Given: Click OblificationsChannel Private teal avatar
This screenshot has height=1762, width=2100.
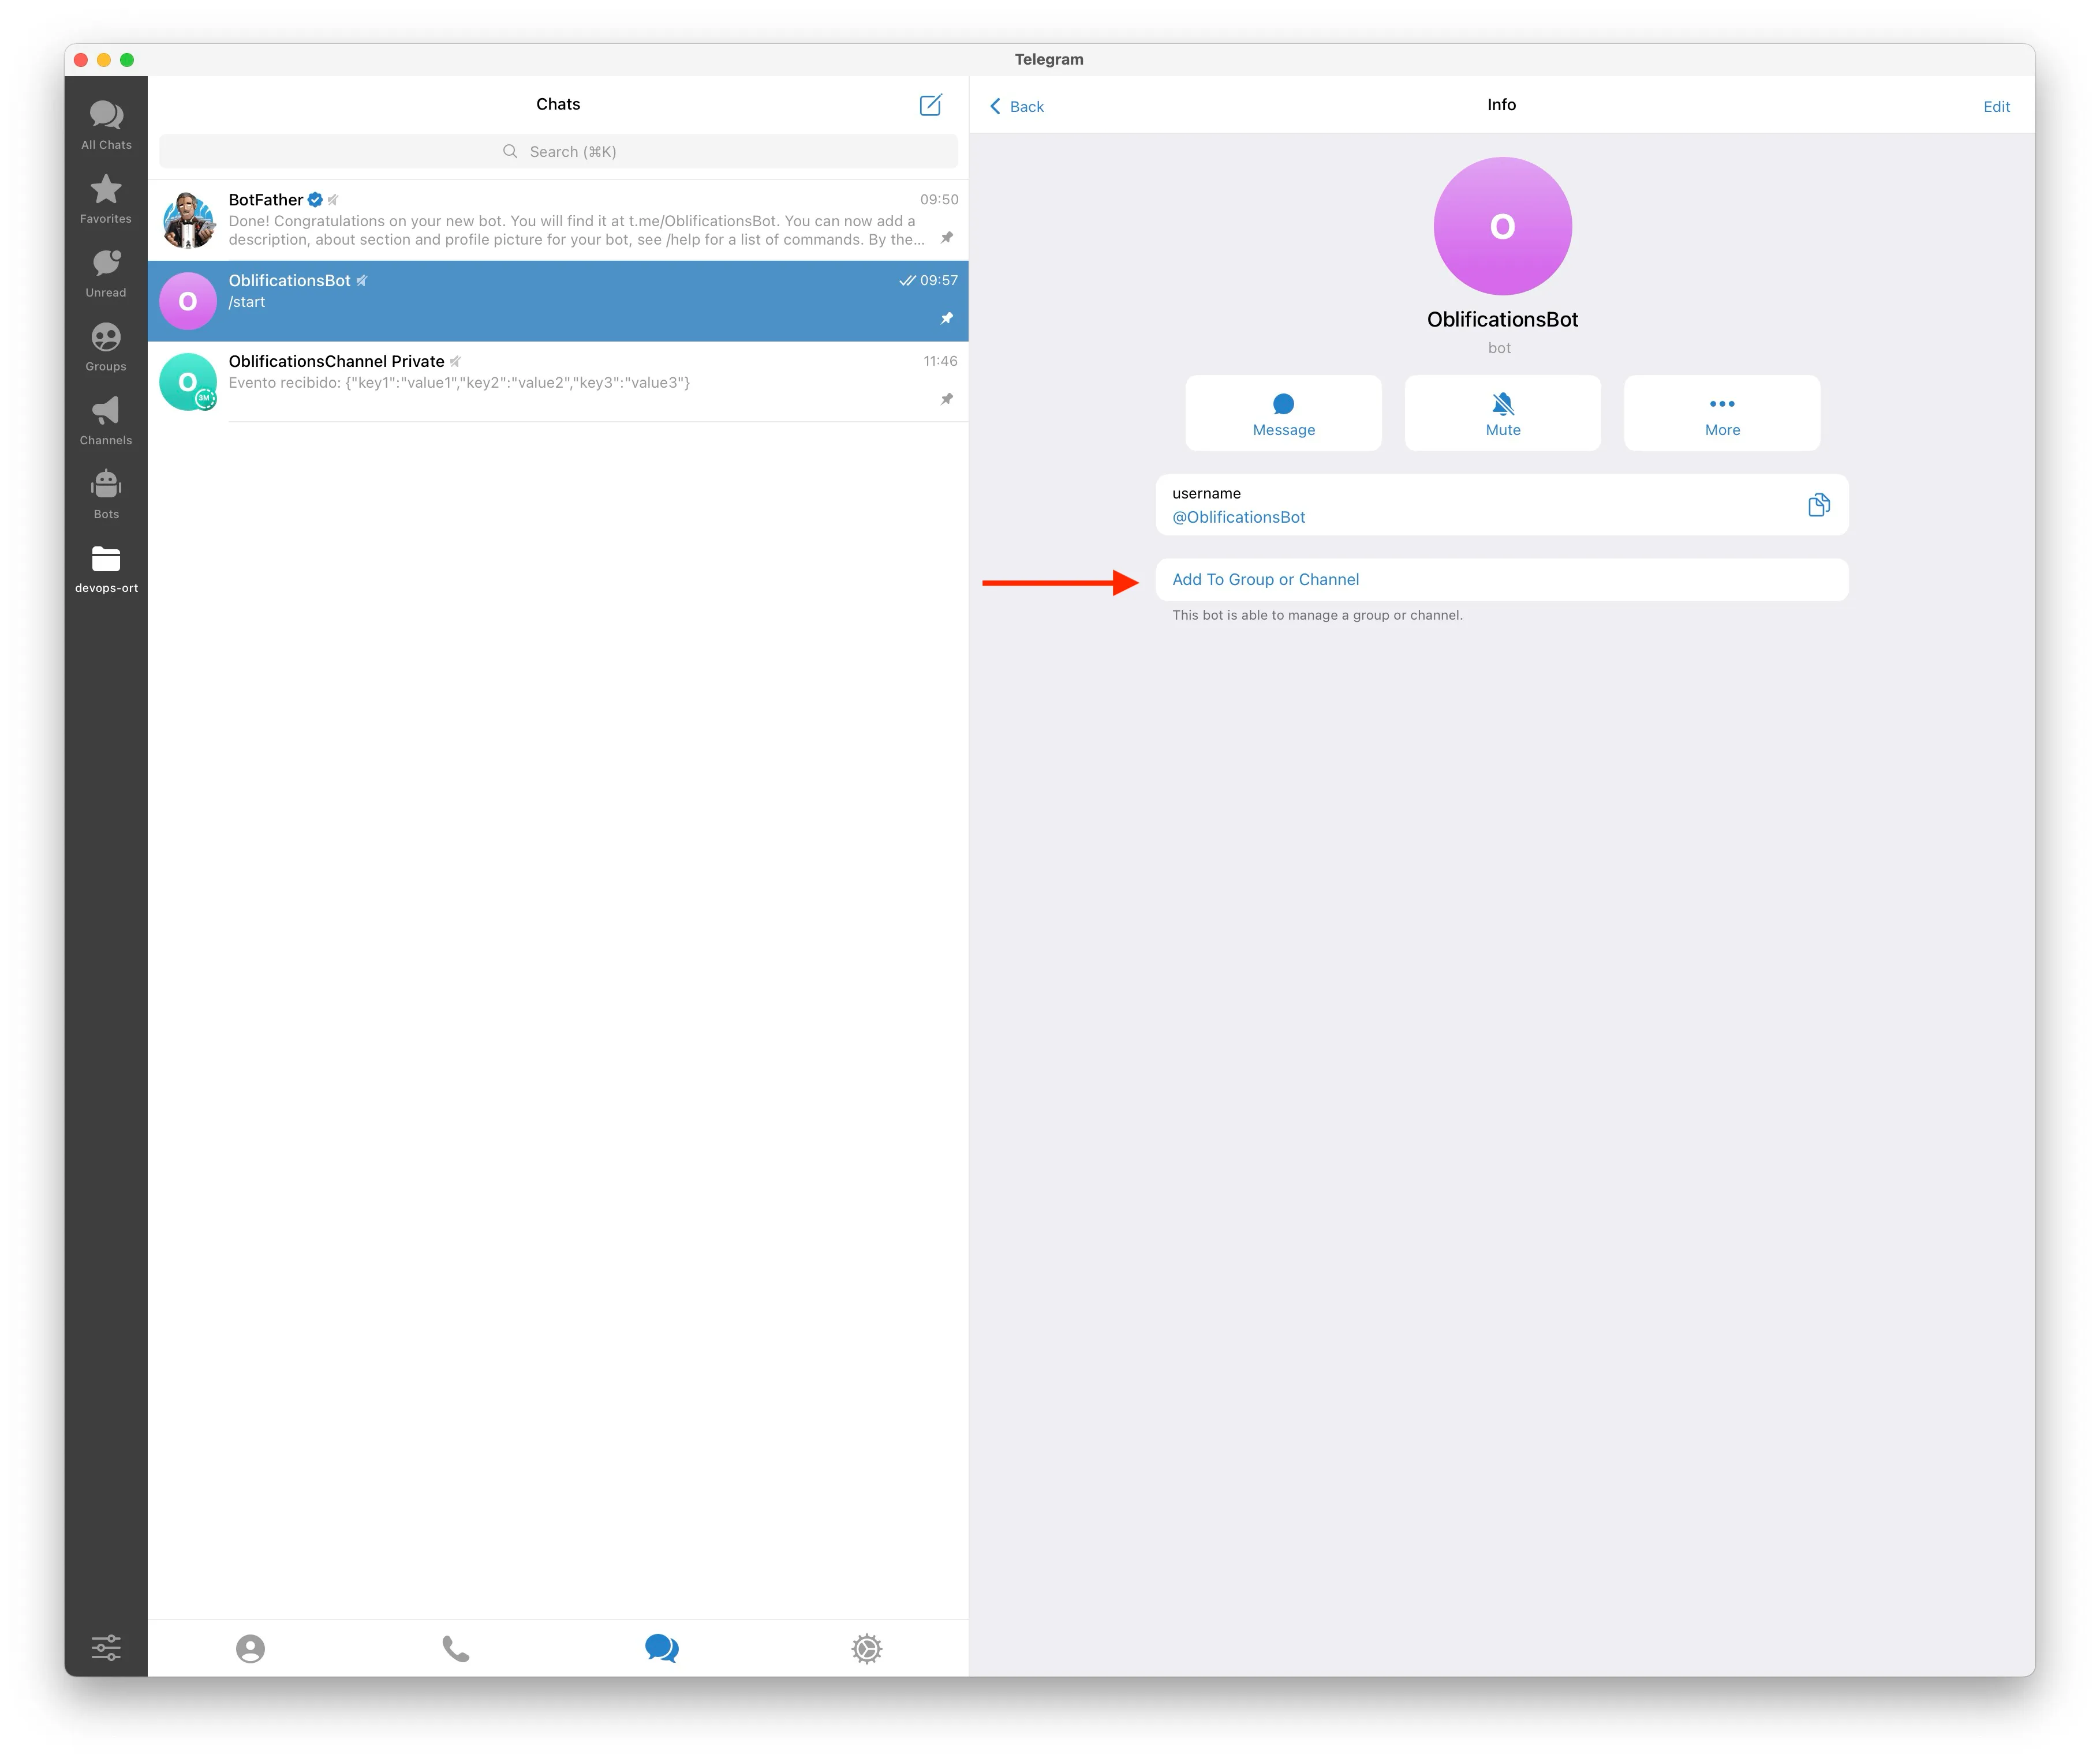Looking at the screenshot, I should click(188, 382).
